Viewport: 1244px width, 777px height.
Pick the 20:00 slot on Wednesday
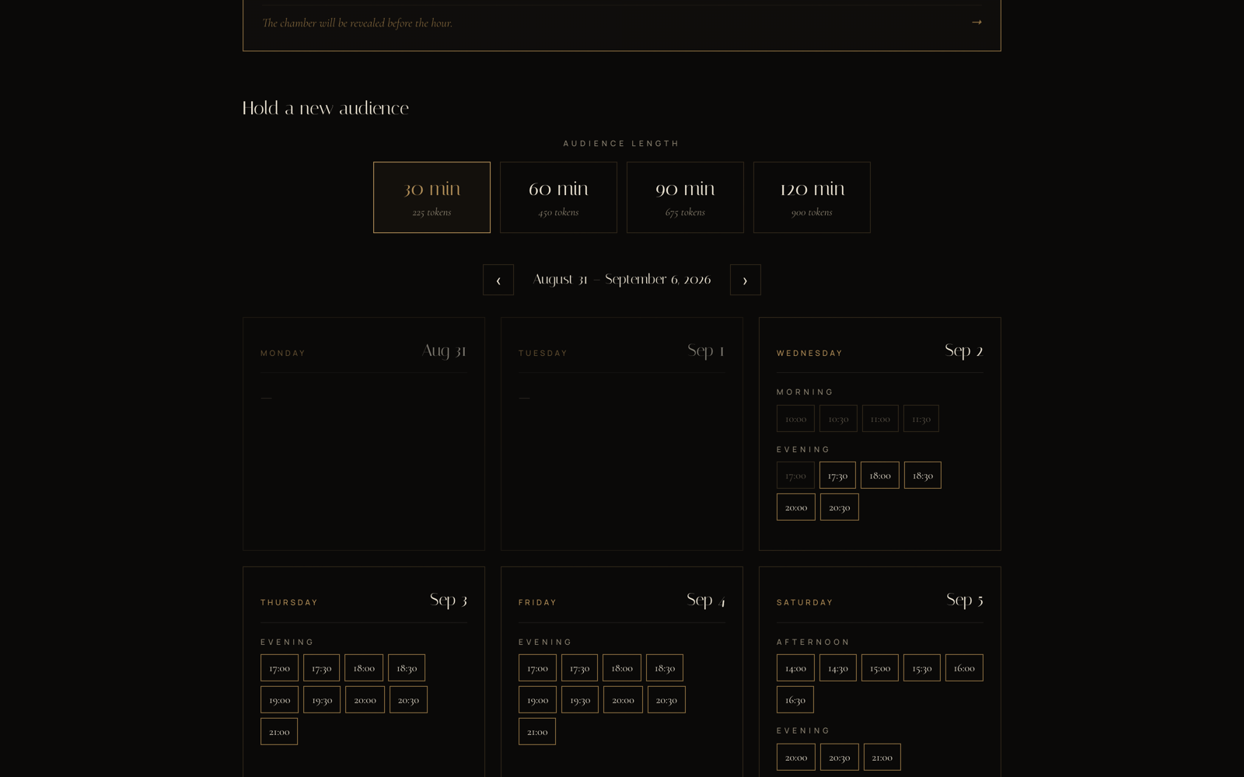[x=796, y=507]
